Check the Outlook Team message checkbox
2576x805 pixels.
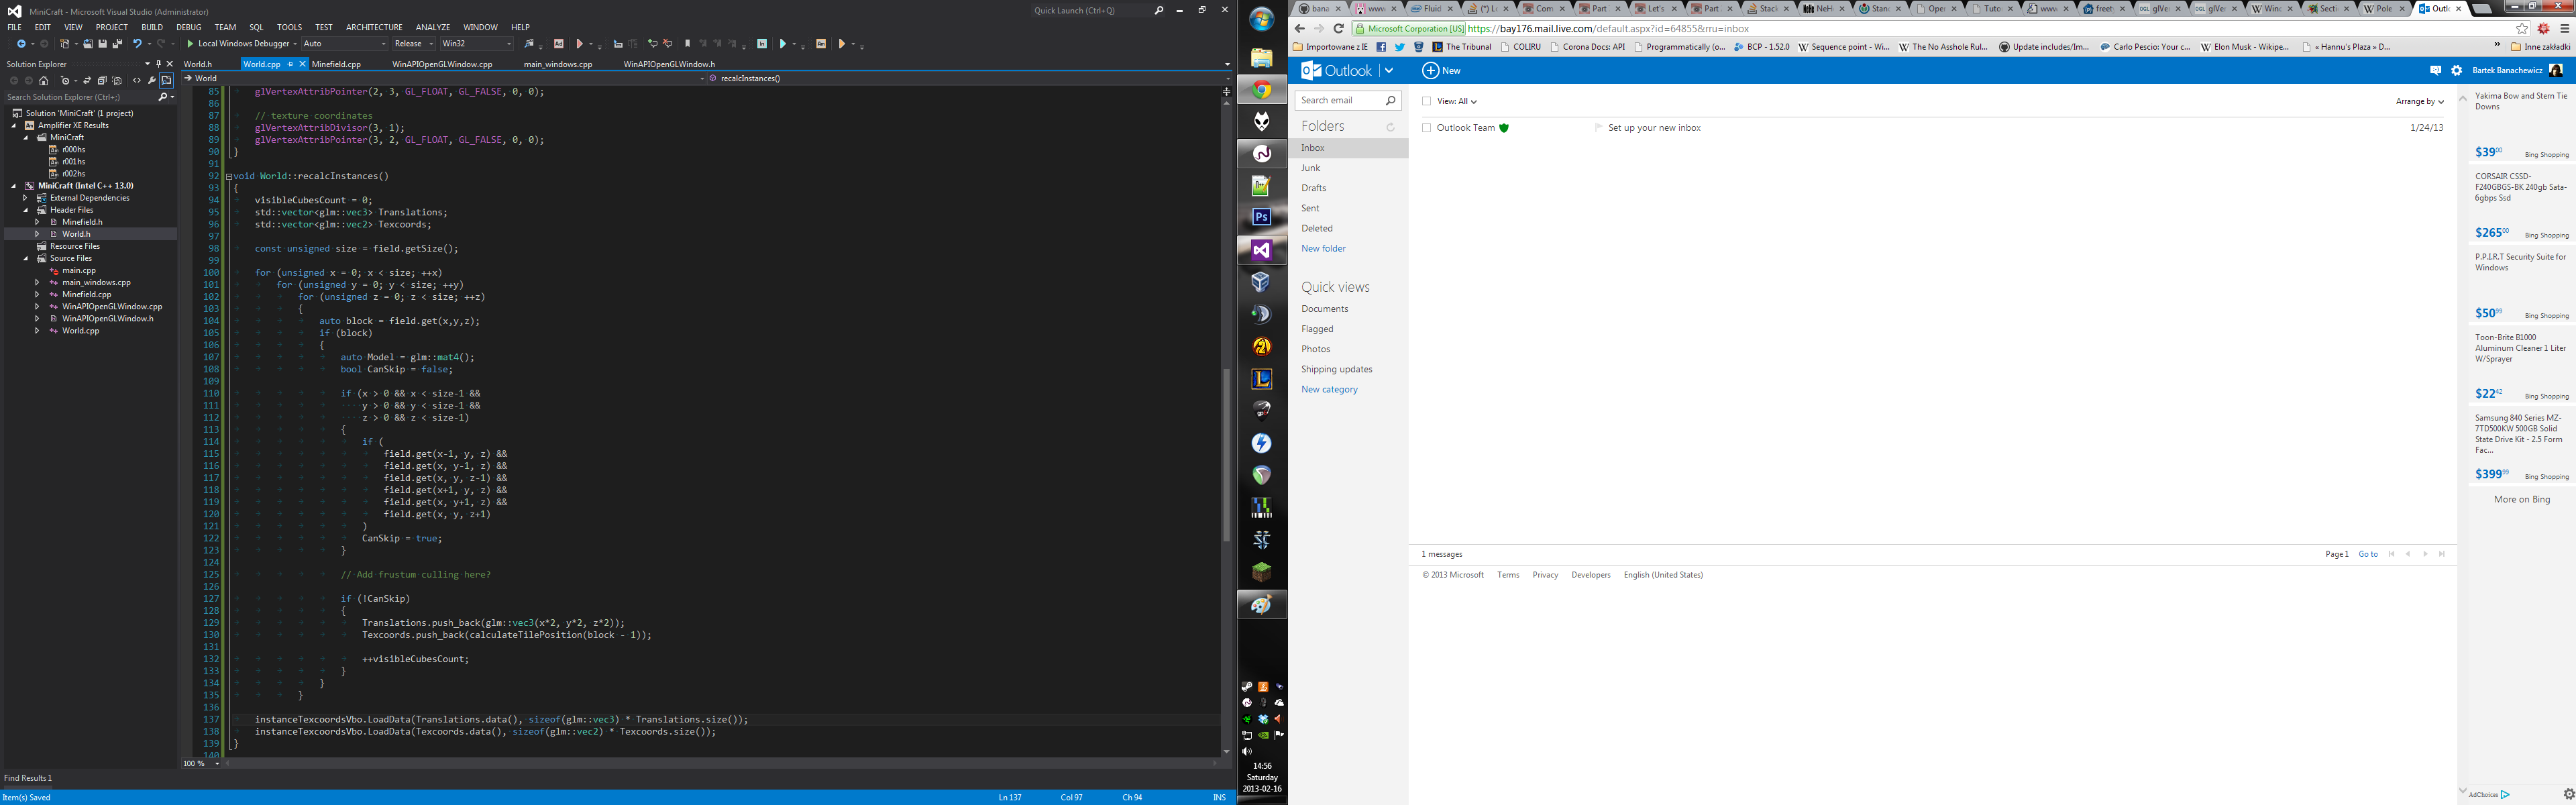(x=1427, y=128)
